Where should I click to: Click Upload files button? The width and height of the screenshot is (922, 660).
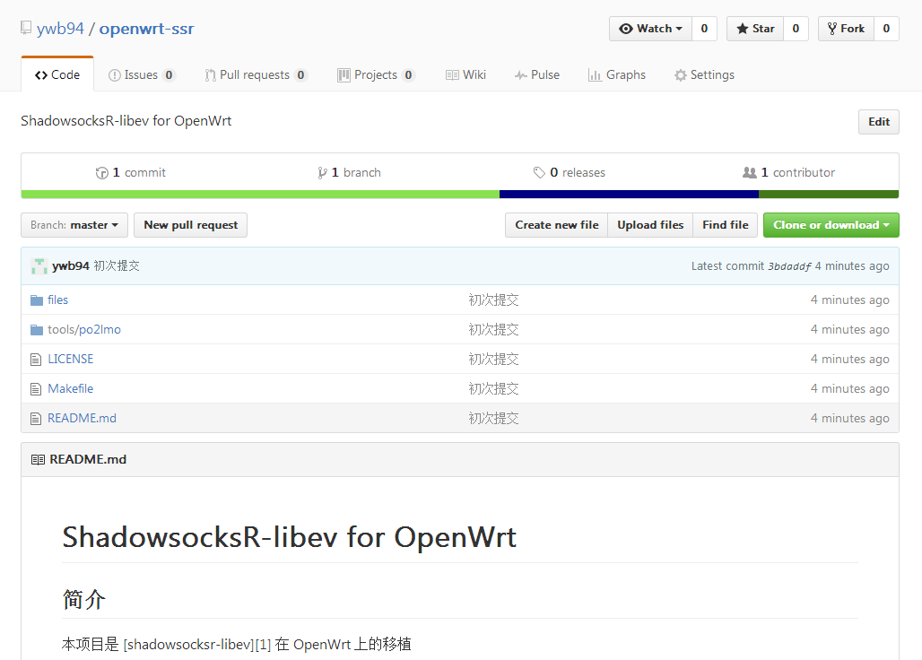pos(650,225)
